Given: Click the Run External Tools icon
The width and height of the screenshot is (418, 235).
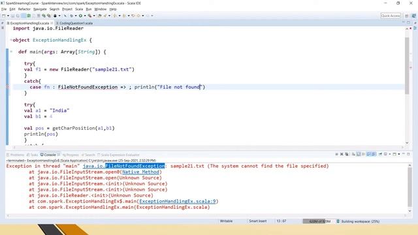Looking at the screenshot, I should pos(90,16).
